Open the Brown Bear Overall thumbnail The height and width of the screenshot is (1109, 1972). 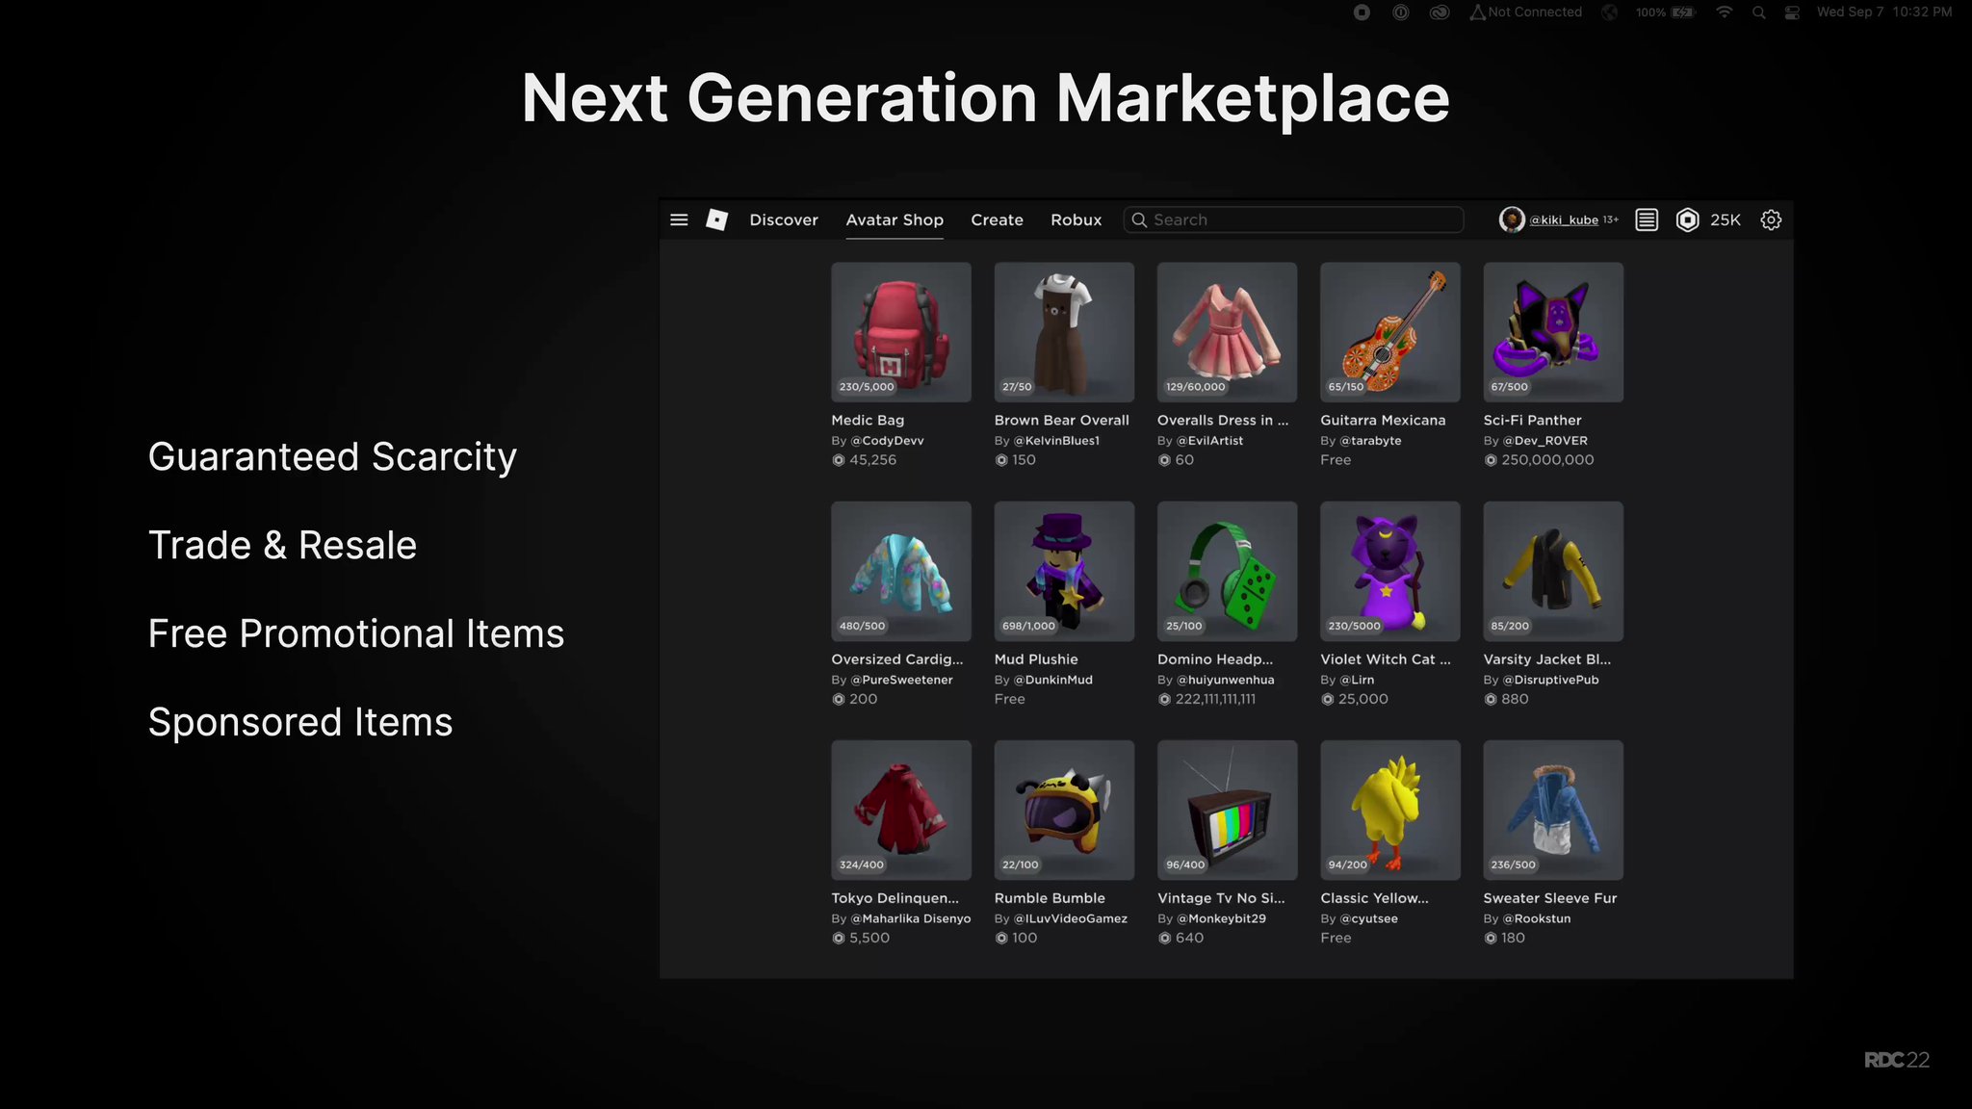tap(1064, 332)
